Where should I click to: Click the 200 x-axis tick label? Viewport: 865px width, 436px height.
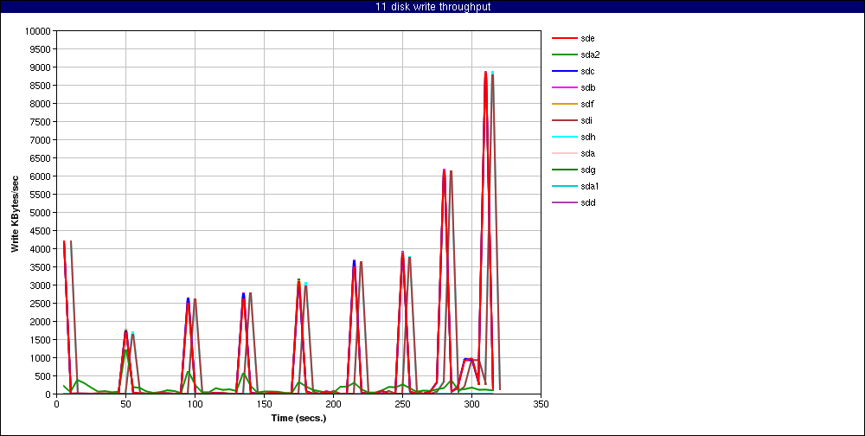333,404
